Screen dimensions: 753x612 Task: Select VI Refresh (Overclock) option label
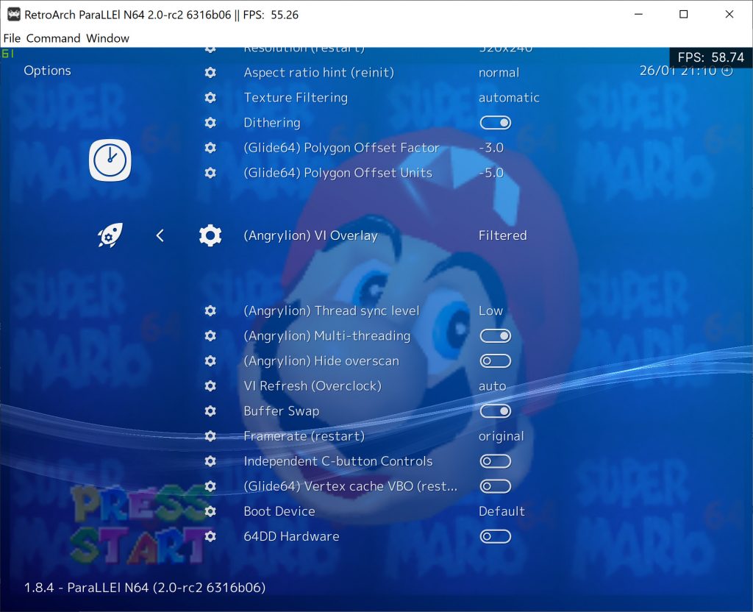[x=313, y=385]
